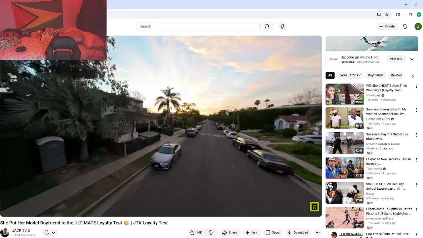Click Visit site on the ad
Image resolution: width=423 pixels, height=238 pixels.
click(396, 59)
